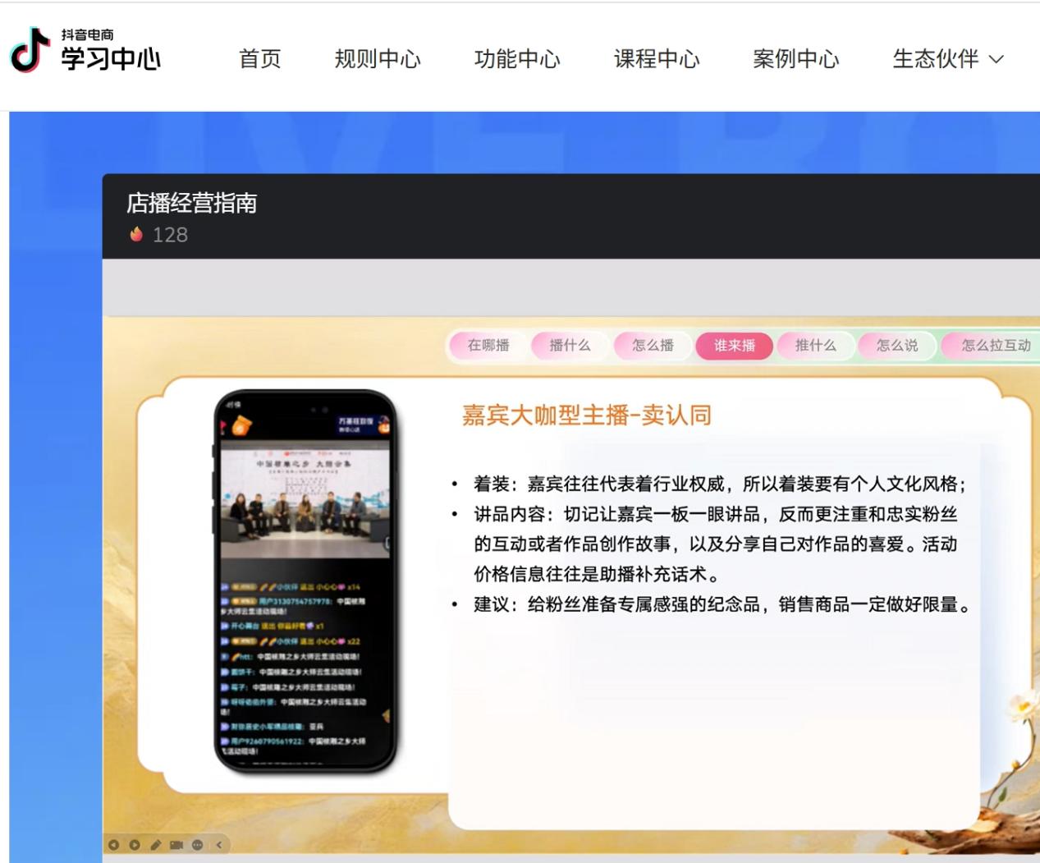The height and width of the screenshot is (863, 1040).
Task: Open the 规则中心 navigation menu
Action: coord(378,58)
